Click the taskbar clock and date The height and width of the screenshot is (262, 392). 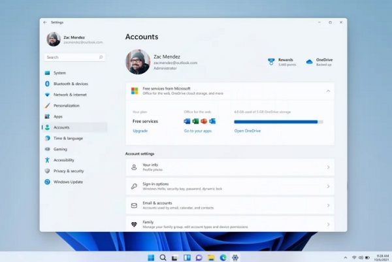coord(382,257)
